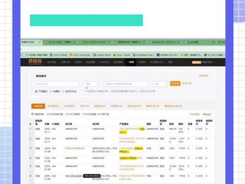Open the KITCHENWARE product description in row 5
The image size is (245, 184).
click(x=132, y=168)
